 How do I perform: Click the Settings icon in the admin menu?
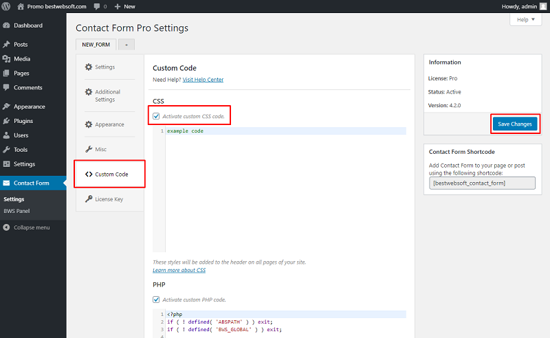point(6,164)
